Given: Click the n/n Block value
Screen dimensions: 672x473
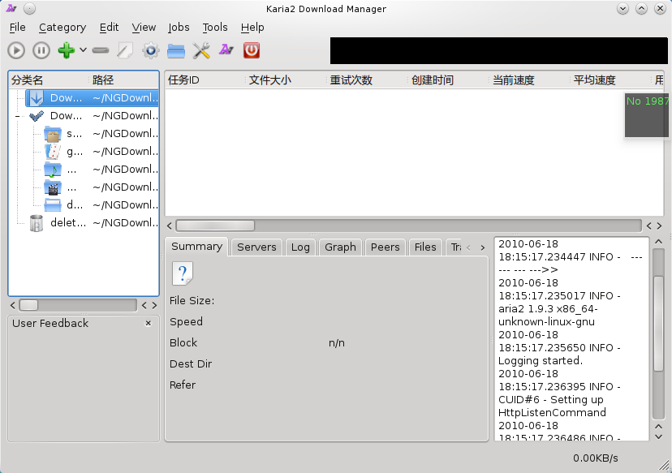Looking at the screenshot, I should coord(337,343).
